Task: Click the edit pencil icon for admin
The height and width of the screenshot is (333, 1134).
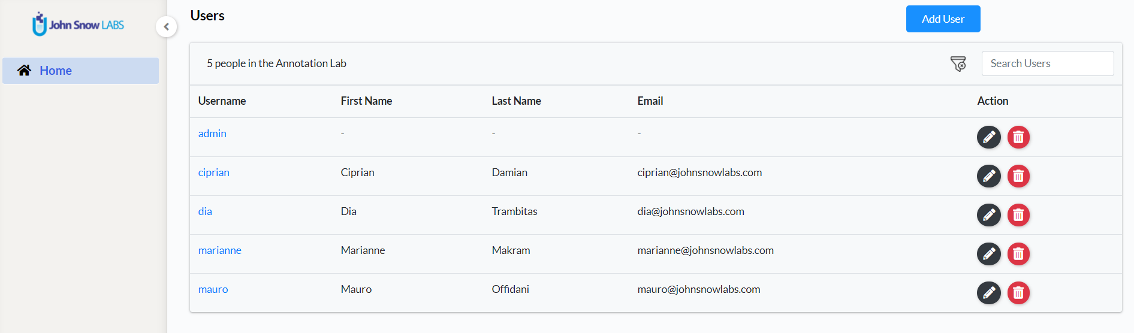Action: (989, 137)
